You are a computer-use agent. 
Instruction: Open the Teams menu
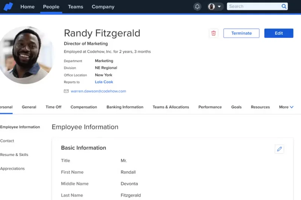[x=76, y=7]
